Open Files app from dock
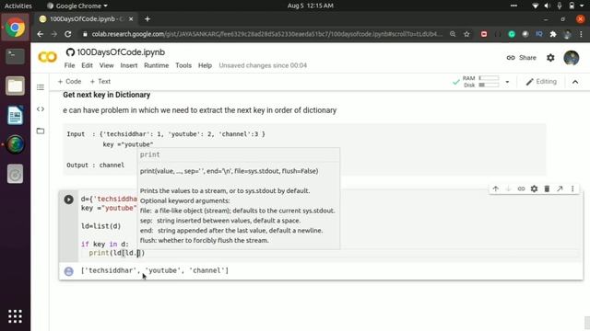The height and width of the screenshot is (331, 590). pos(15,86)
